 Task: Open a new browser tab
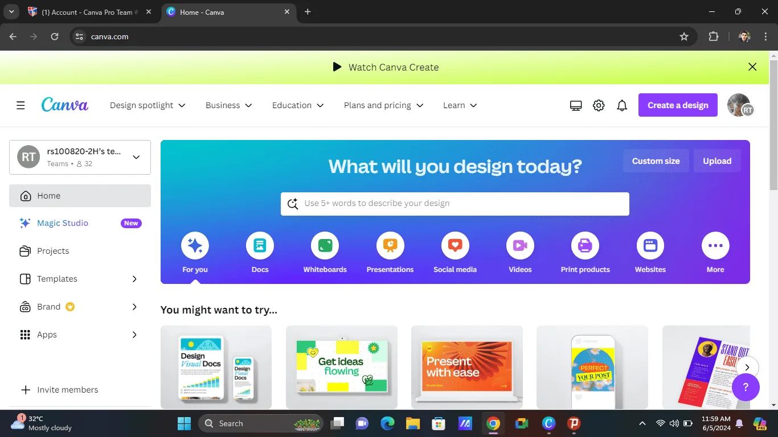click(308, 11)
